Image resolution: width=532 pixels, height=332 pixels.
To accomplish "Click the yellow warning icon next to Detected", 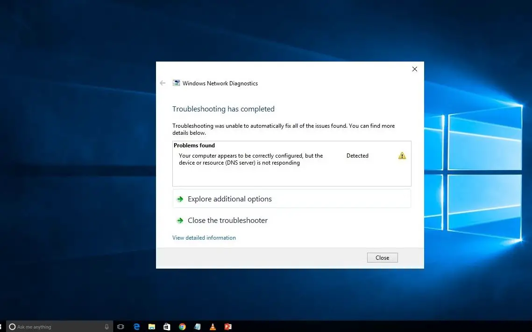I will [402, 155].
